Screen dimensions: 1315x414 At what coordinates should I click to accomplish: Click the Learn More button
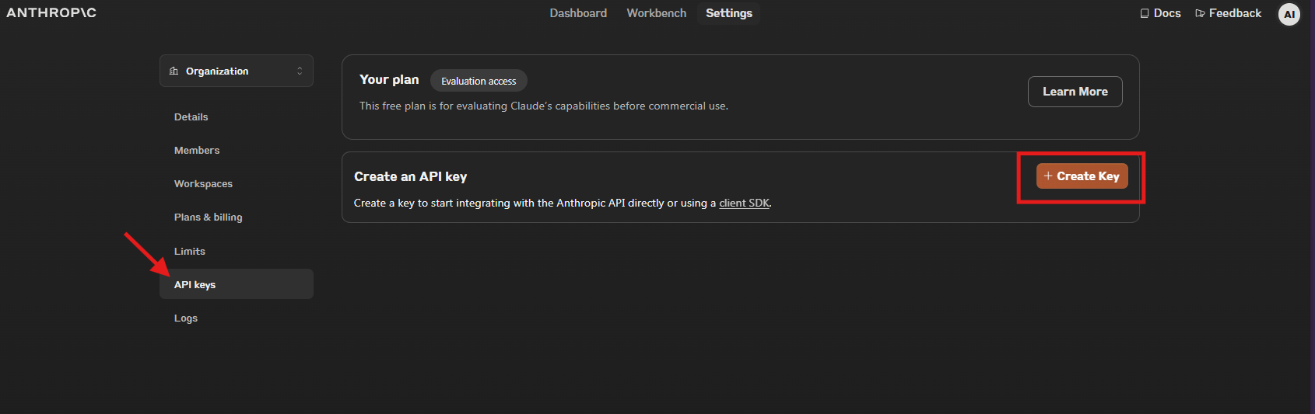tap(1075, 92)
